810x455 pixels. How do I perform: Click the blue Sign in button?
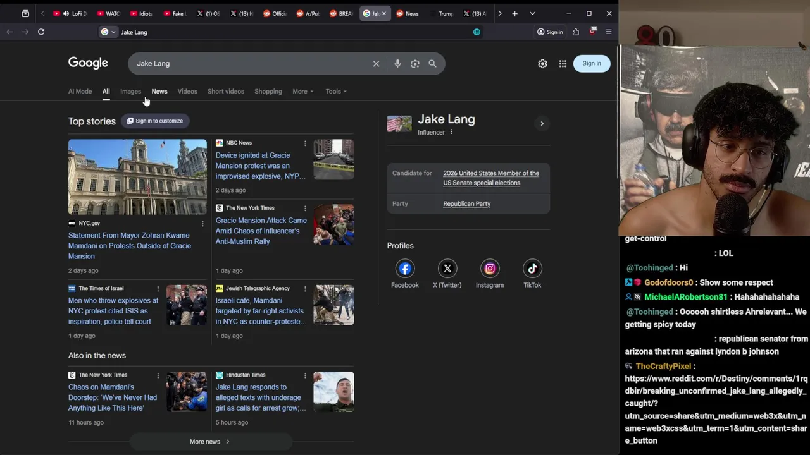click(592, 63)
